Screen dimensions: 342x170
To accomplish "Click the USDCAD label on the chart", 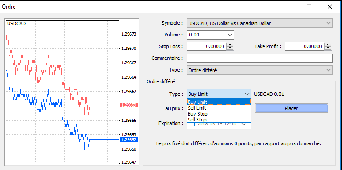I will 17,24.
